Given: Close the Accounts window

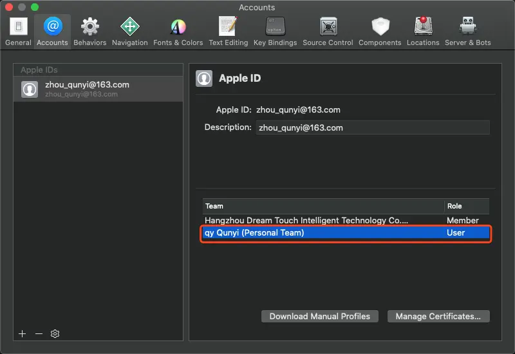Looking at the screenshot, I should pyautogui.click(x=9, y=7).
